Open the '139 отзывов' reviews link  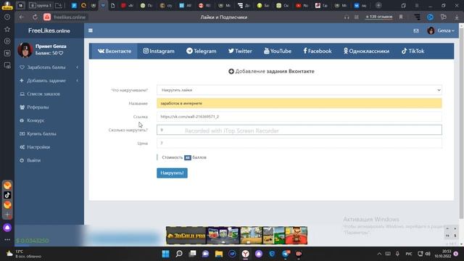pos(378,17)
